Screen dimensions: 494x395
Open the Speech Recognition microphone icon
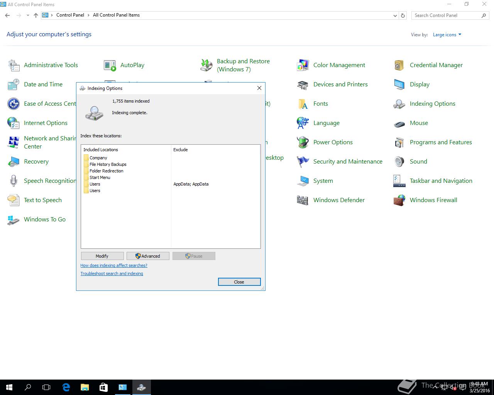click(x=14, y=181)
